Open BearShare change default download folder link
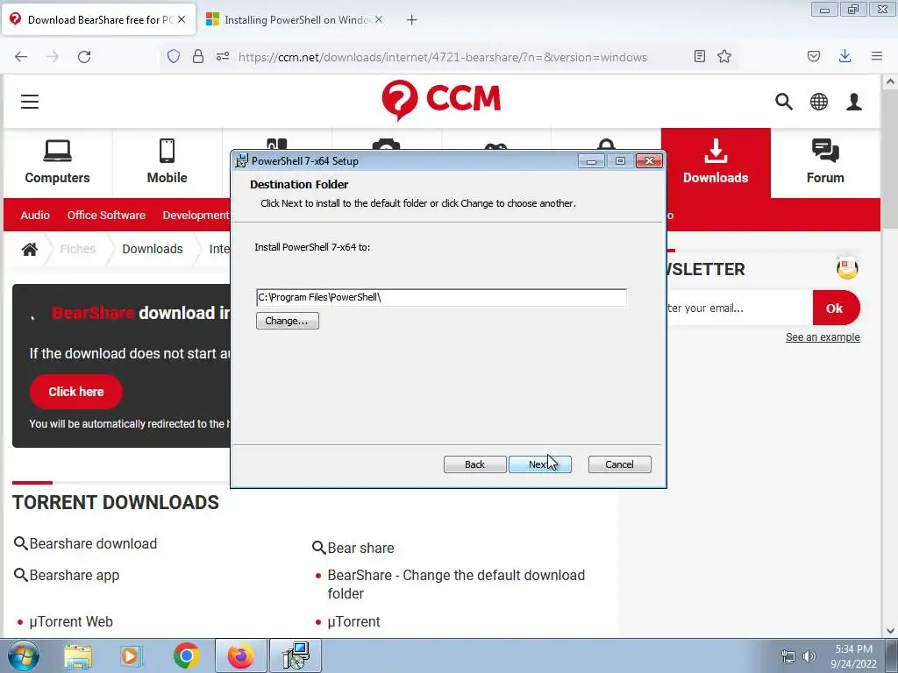 [456, 584]
